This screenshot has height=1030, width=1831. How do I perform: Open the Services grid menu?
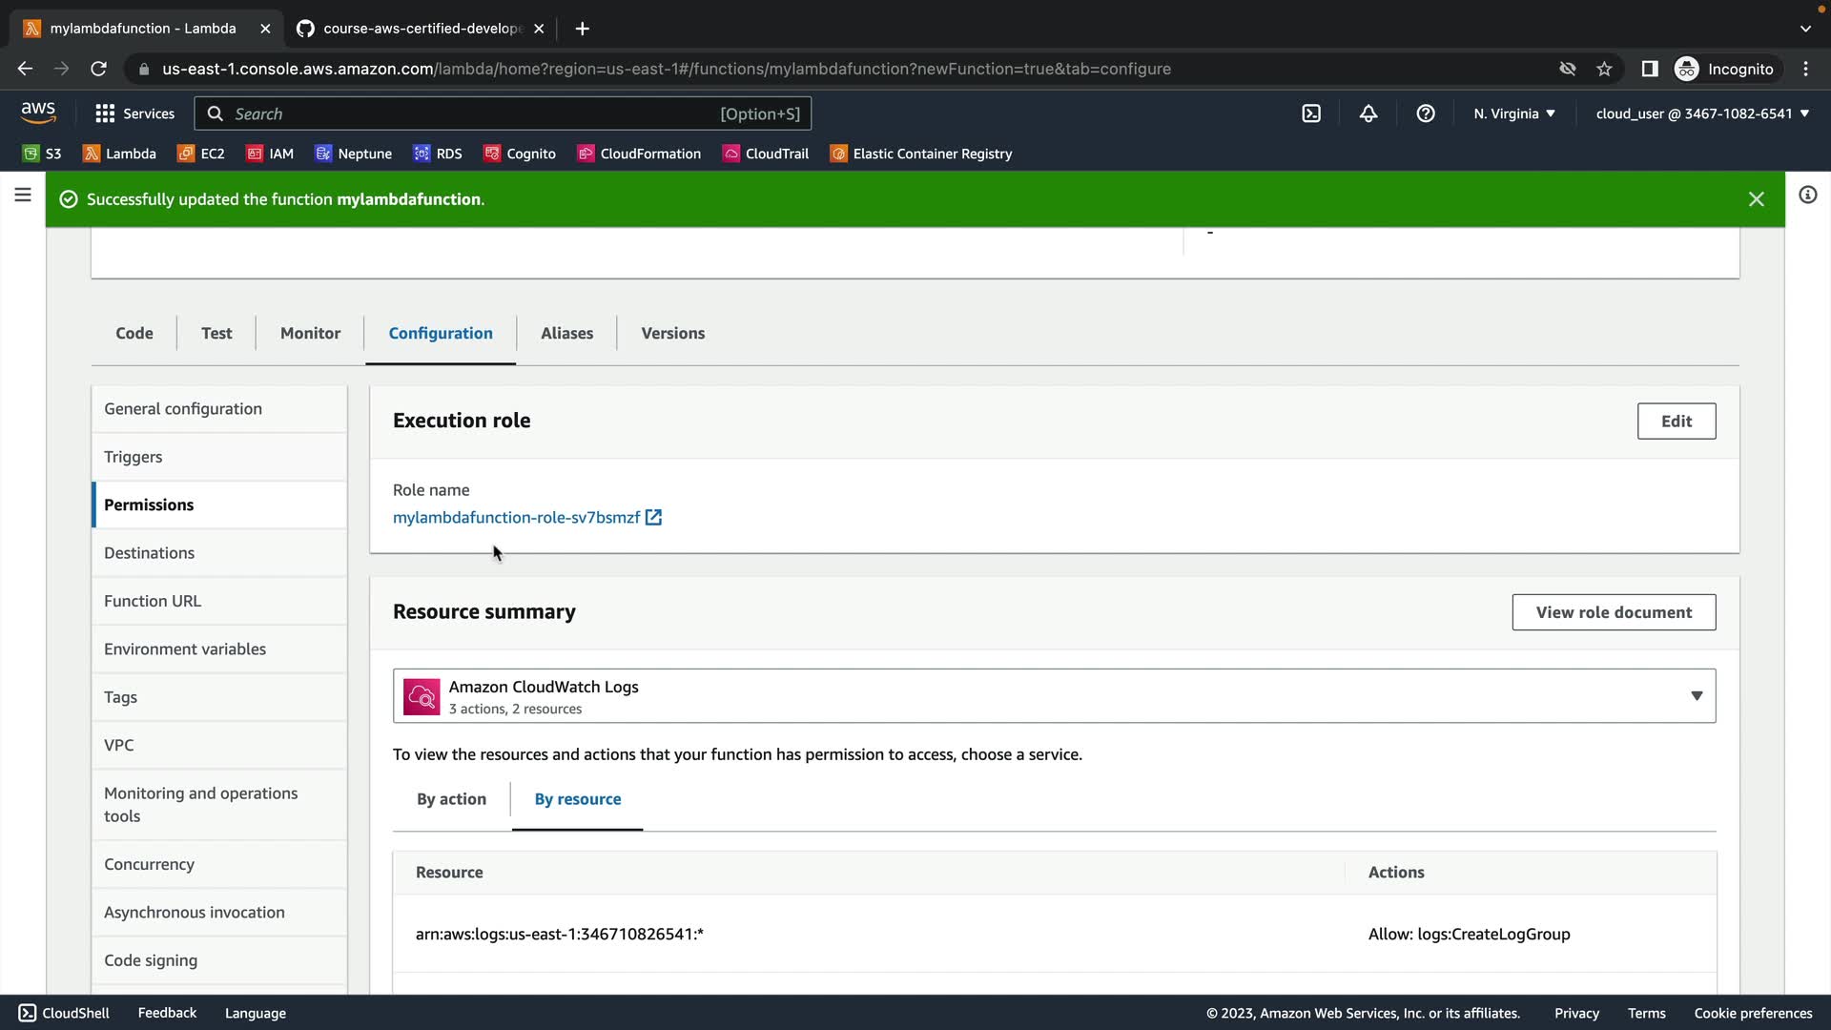pos(134,113)
